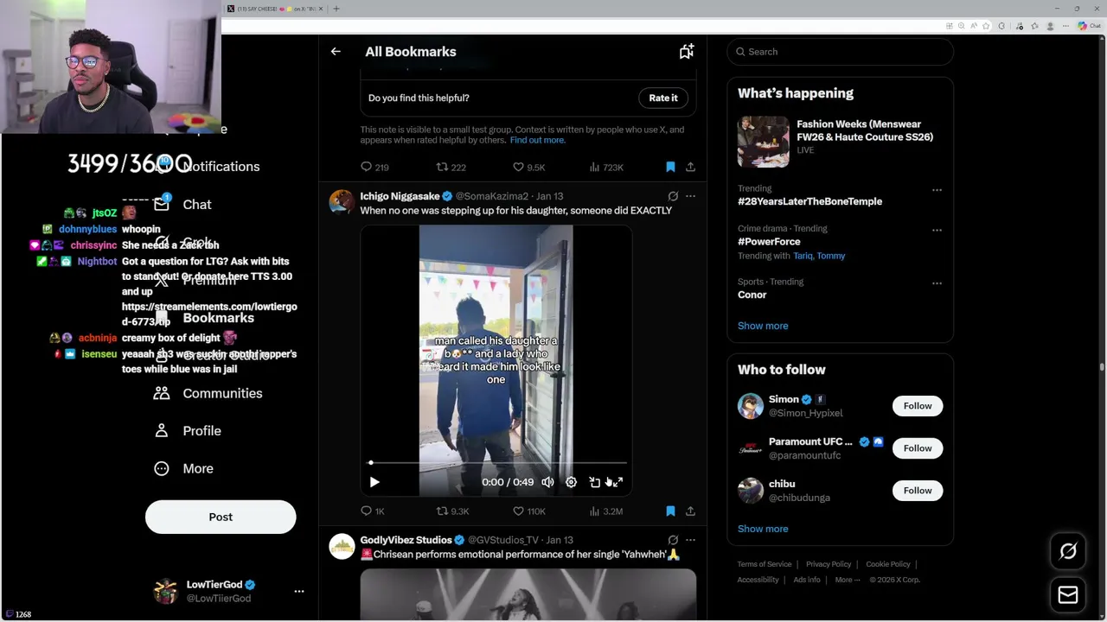This screenshot has height=622, width=1107.
Task: Like the post with 9.5K likes
Action: (x=528, y=167)
